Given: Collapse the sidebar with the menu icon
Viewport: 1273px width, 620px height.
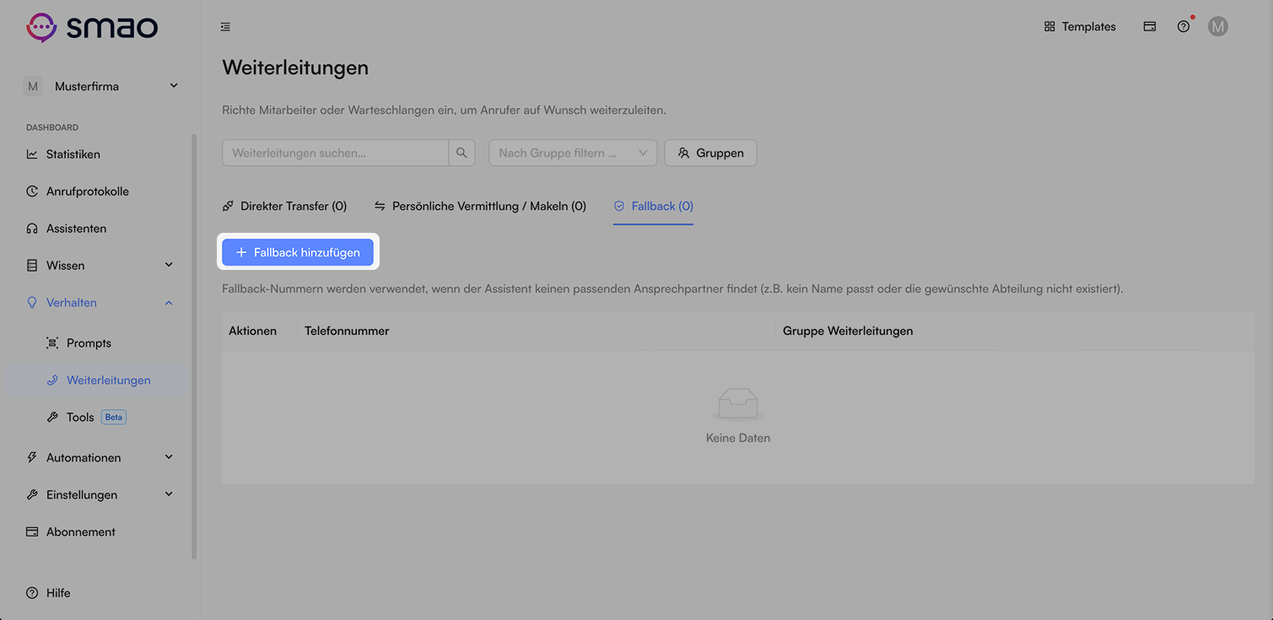Looking at the screenshot, I should coord(225,27).
